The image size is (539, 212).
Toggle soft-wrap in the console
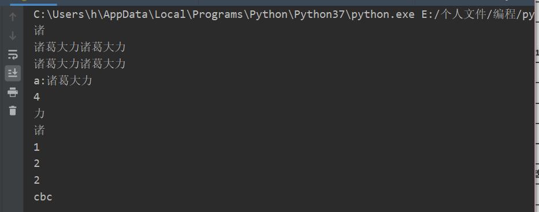13,54
